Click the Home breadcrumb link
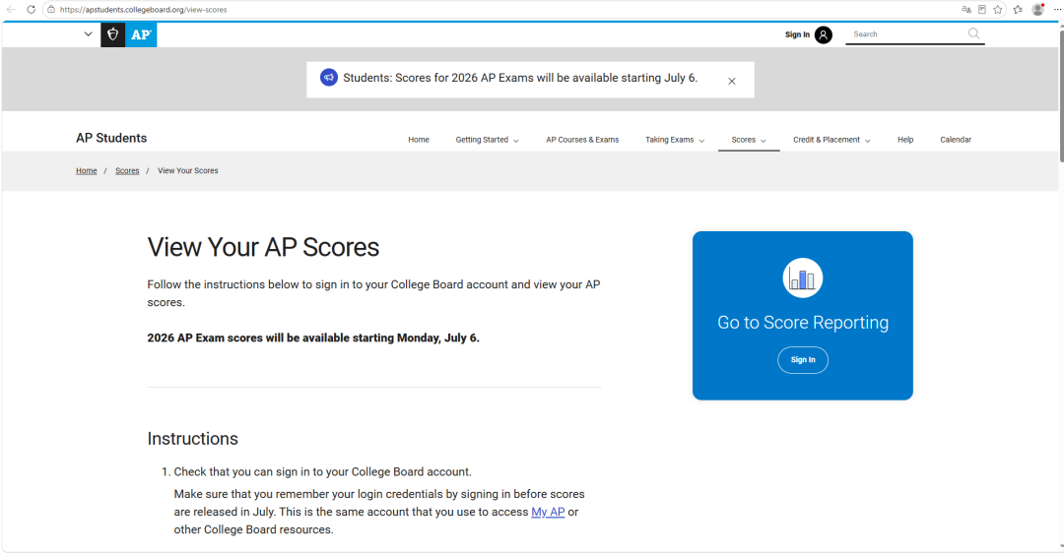The image size is (1064, 553). coord(86,171)
